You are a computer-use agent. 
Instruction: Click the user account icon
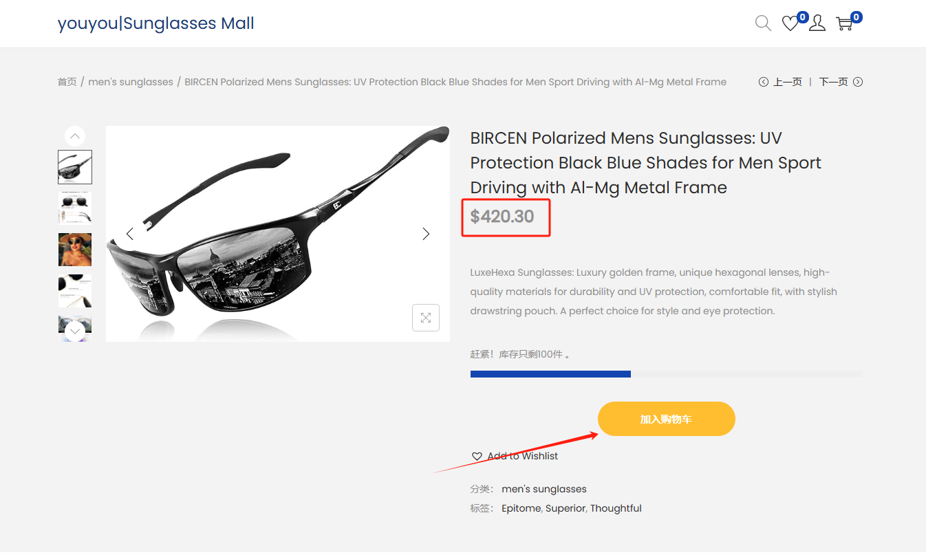817,24
